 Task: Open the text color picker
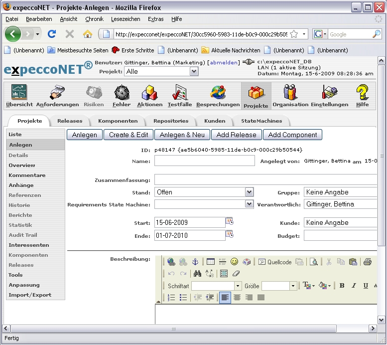[308, 286]
